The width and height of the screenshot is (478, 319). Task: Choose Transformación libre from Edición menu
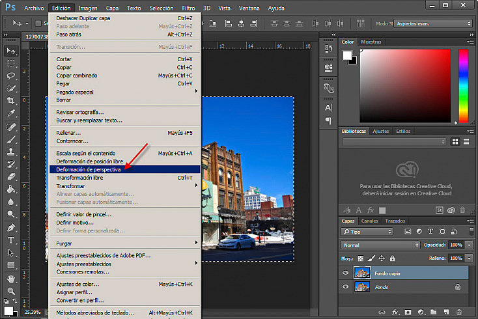[124, 178]
